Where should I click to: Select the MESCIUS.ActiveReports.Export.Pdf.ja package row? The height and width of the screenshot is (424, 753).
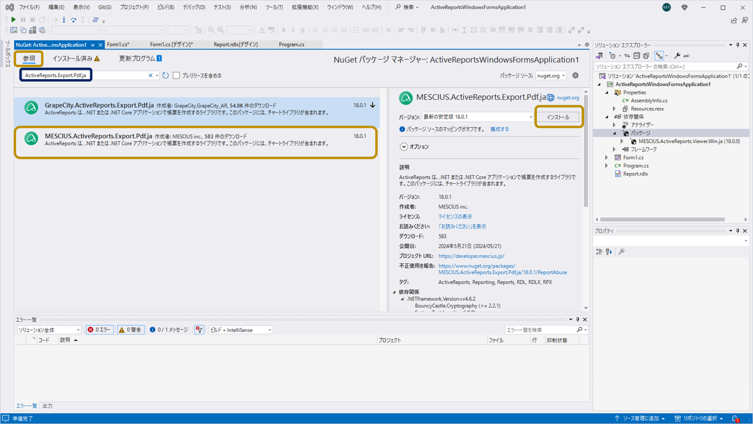(x=196, y=142)
